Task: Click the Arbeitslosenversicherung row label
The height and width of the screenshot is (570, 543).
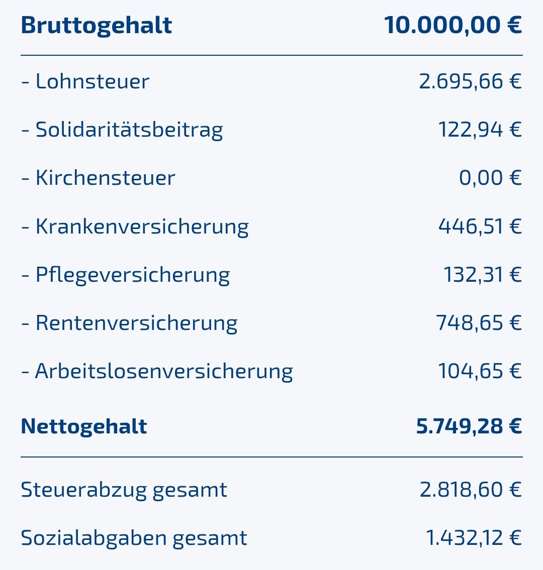Action: (x=157, y=371)
